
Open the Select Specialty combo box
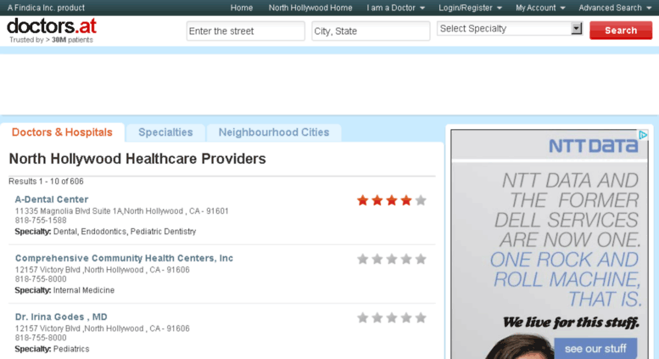pos(510,29)
